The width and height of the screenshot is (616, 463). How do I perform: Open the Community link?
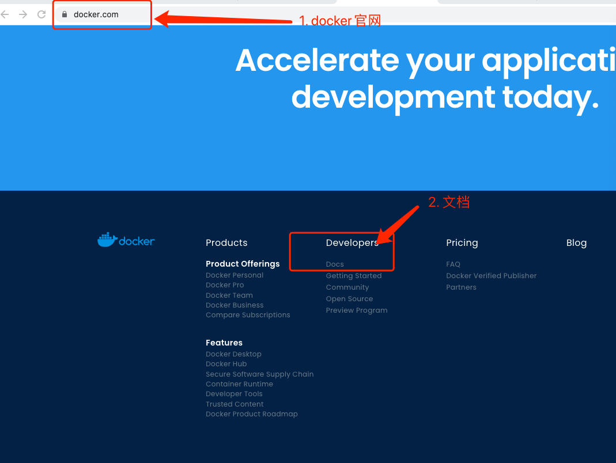(347, 287)
